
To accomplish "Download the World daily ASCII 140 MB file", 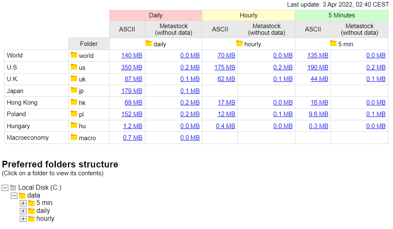I will 132,55.
